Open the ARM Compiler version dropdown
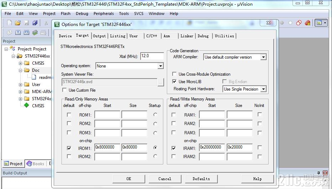 (x=263, y=57)
